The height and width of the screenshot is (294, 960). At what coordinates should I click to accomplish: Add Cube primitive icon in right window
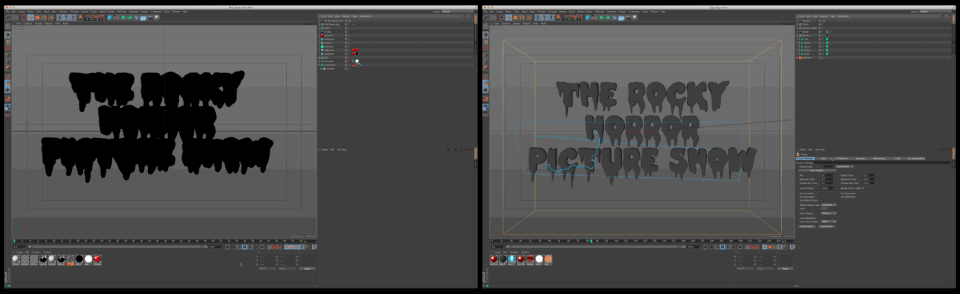pos(588,18)
